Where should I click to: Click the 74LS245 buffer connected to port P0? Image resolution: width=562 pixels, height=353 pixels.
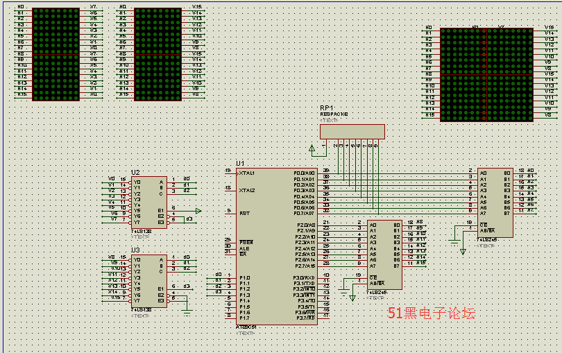(x=495, y=202)
